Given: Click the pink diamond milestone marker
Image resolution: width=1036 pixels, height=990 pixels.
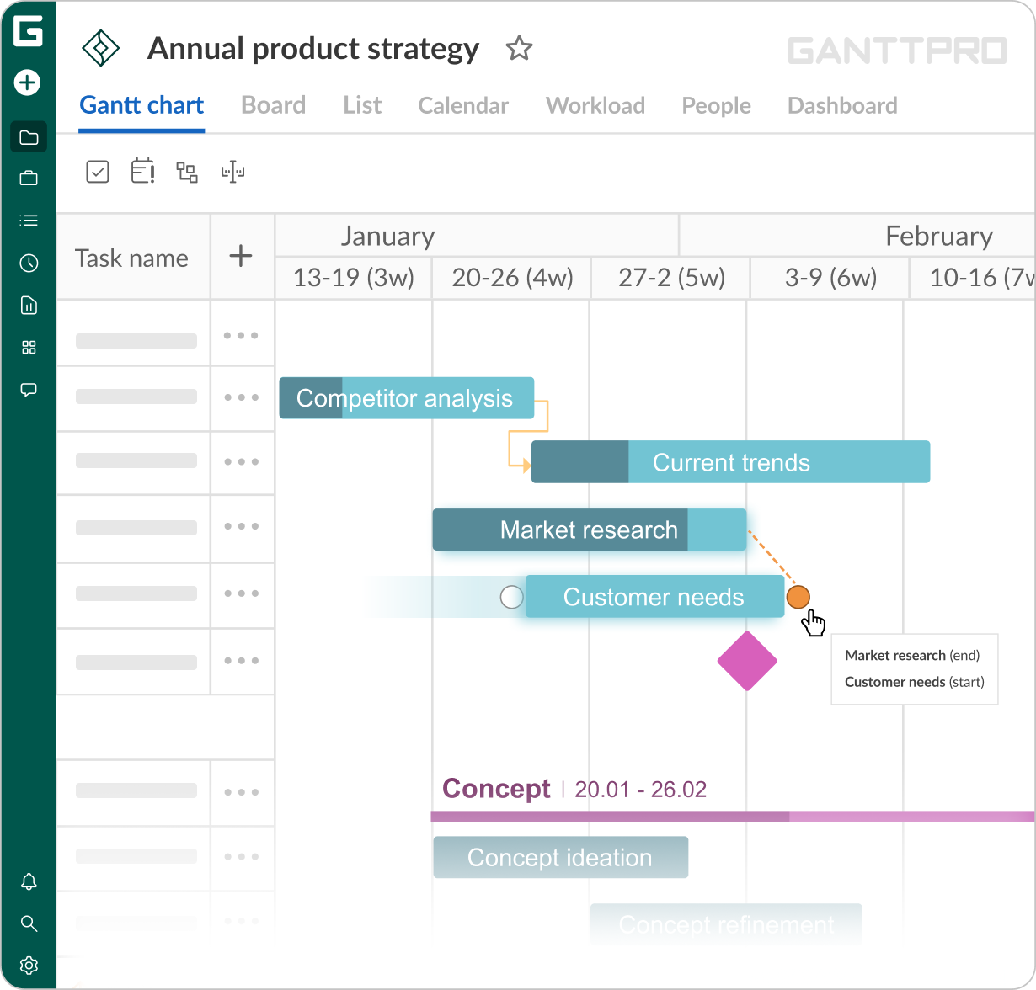Looking at the screenshot, I should coord(747,662).
